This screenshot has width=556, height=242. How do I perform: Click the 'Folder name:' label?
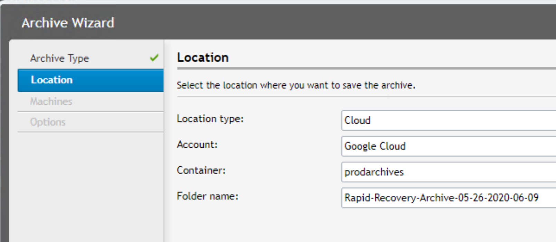pyautogui.click(x=207, y=196)
